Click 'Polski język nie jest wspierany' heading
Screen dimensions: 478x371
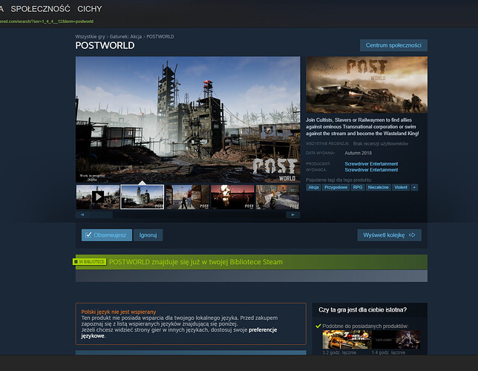coord(119,312)
